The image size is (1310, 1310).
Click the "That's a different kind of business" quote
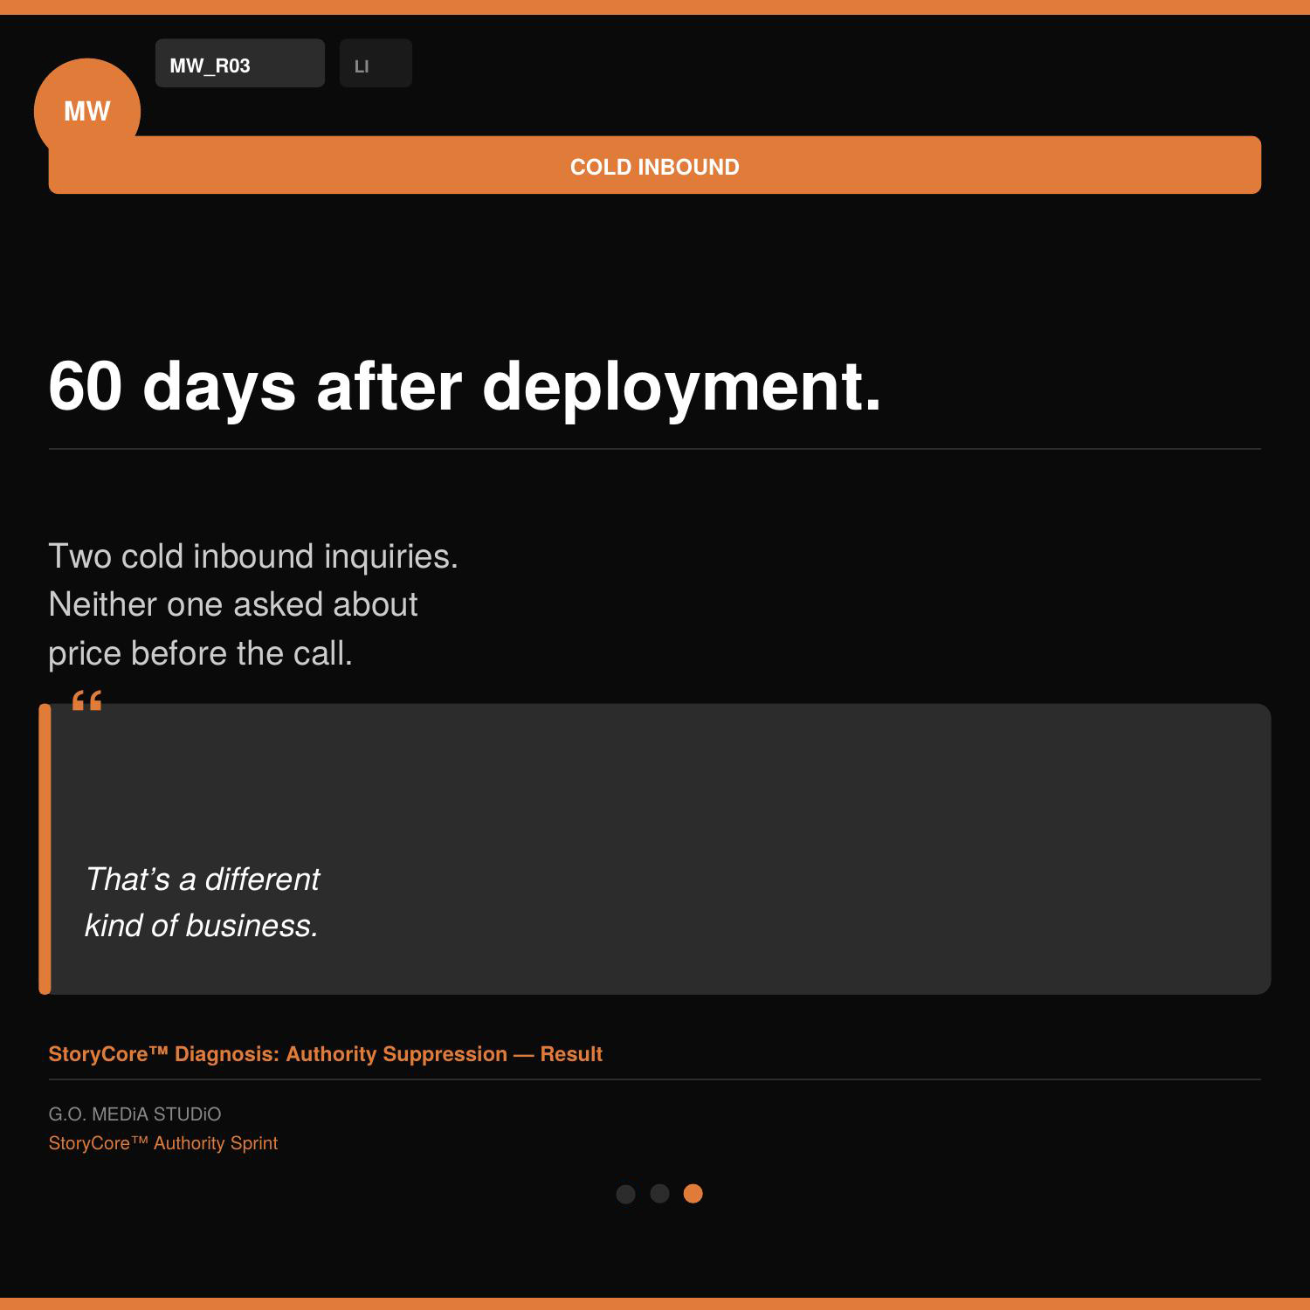click(x=203, y=902)
